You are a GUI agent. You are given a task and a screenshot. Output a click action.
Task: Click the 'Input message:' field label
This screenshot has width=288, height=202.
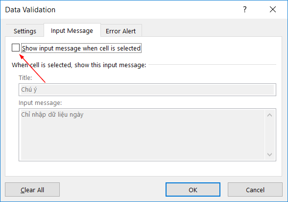tap(40, 103)
